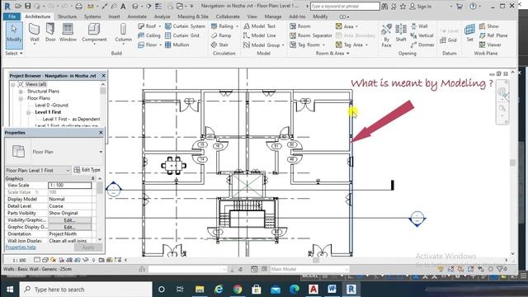Image resolution: width=528 pixels, height=297 pixels.
Task: Expand the Room & Area panel dropdown
Action: [332, 53]
